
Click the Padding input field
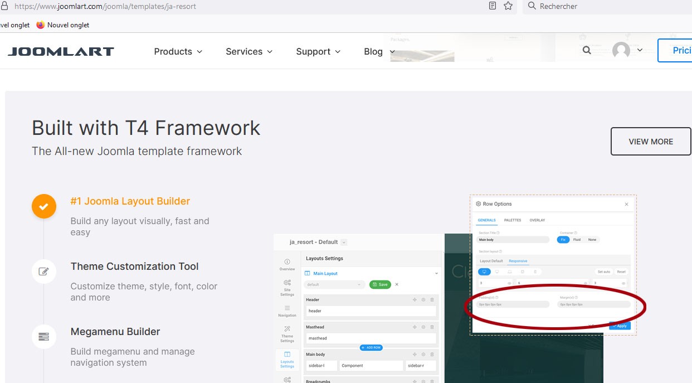pos(513,304)
